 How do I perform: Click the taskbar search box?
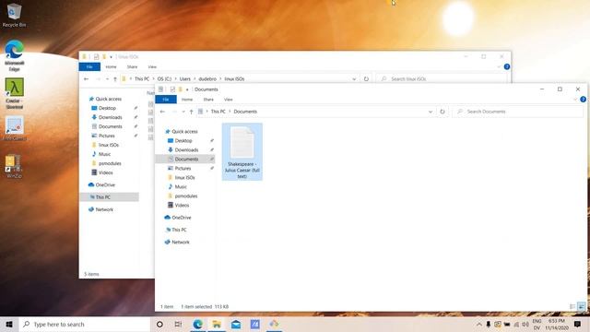click(84, 324)
